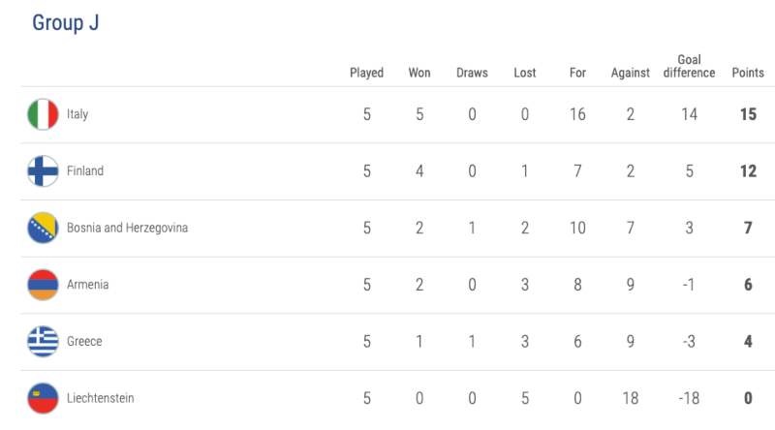Click the Group J heading
Screen dimensions: 775x430
66,23
